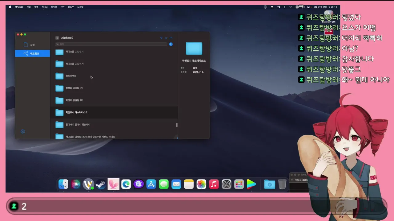
Task: Select the 학생회 임원들 2기 folder
Action: [114, 100]
